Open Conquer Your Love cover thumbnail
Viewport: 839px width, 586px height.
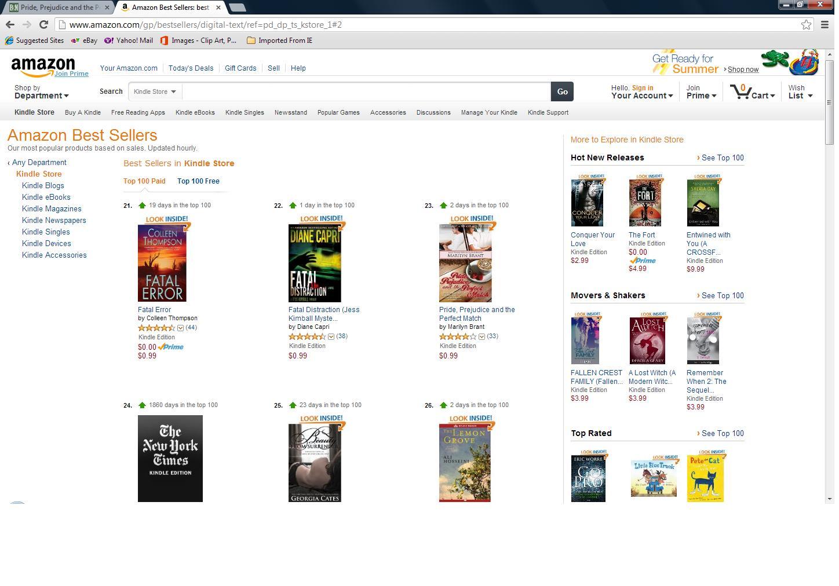coord(587,202)
